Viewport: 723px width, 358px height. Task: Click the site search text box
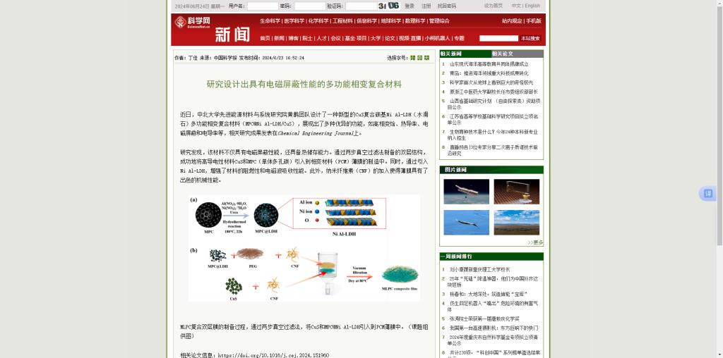point(498,38)
